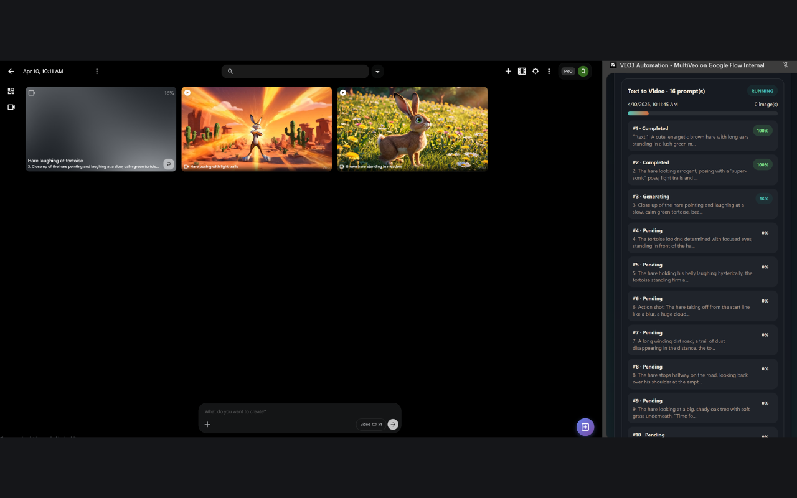
Task: Select the '#8 · Pending' prompt row
Action: point(702,374)
